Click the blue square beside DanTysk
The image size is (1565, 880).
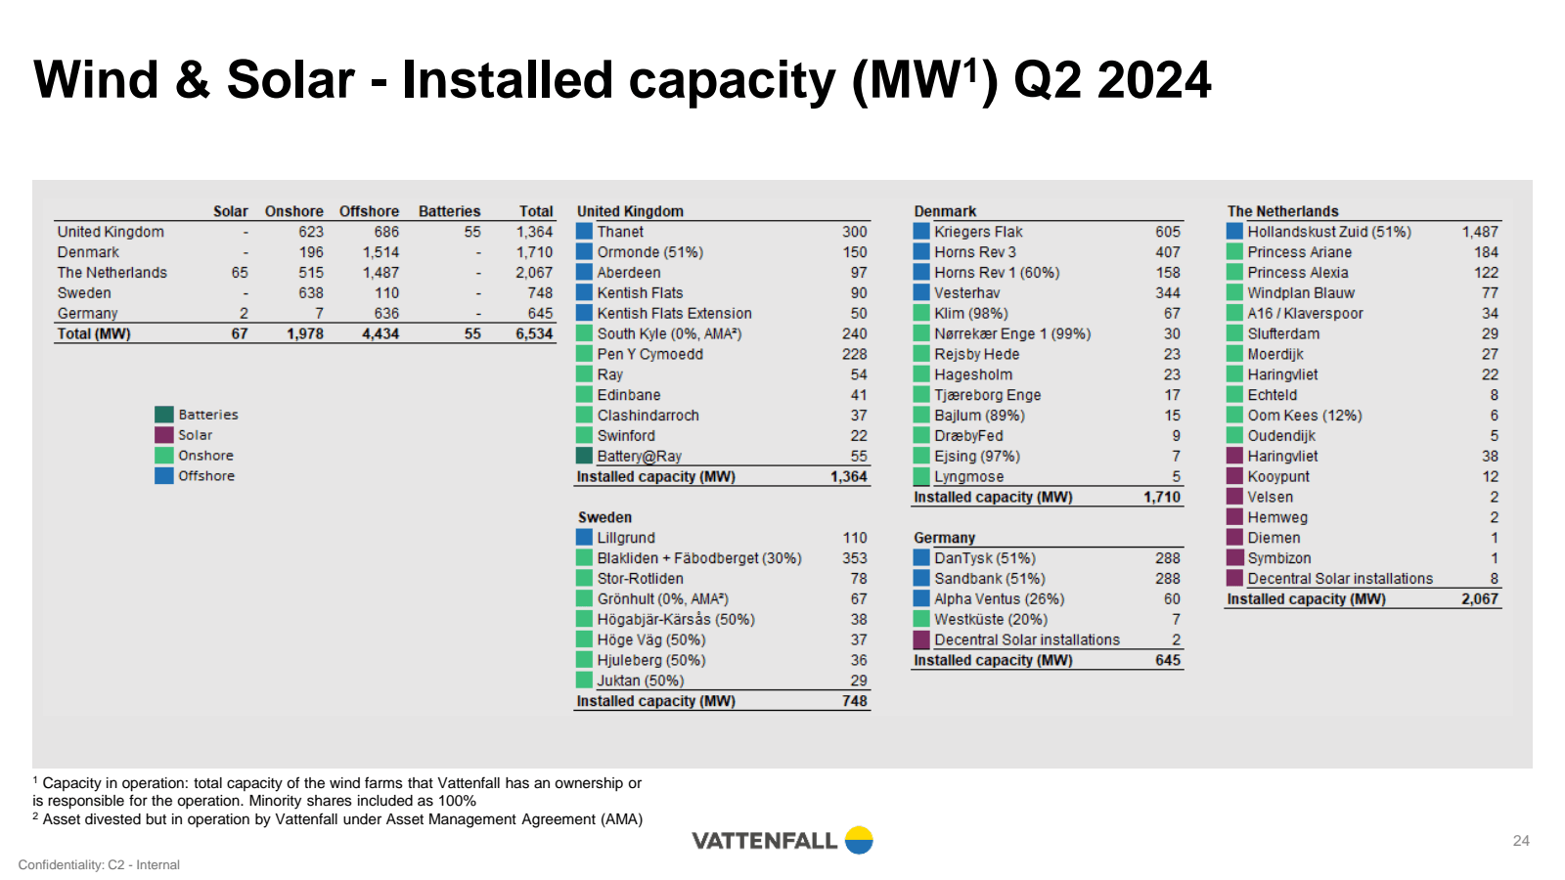921,558
